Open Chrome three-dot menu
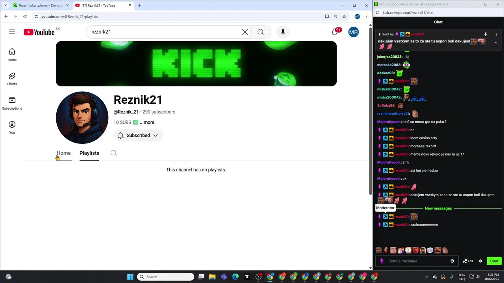Viewport: 504px width, 283px height. pyautogui.click(x=367, y=17)
